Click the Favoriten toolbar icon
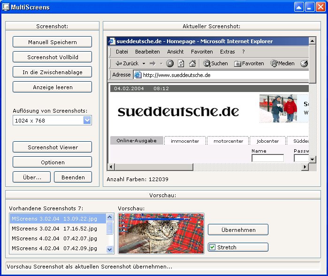328x276 pixels. coord(237,64)
